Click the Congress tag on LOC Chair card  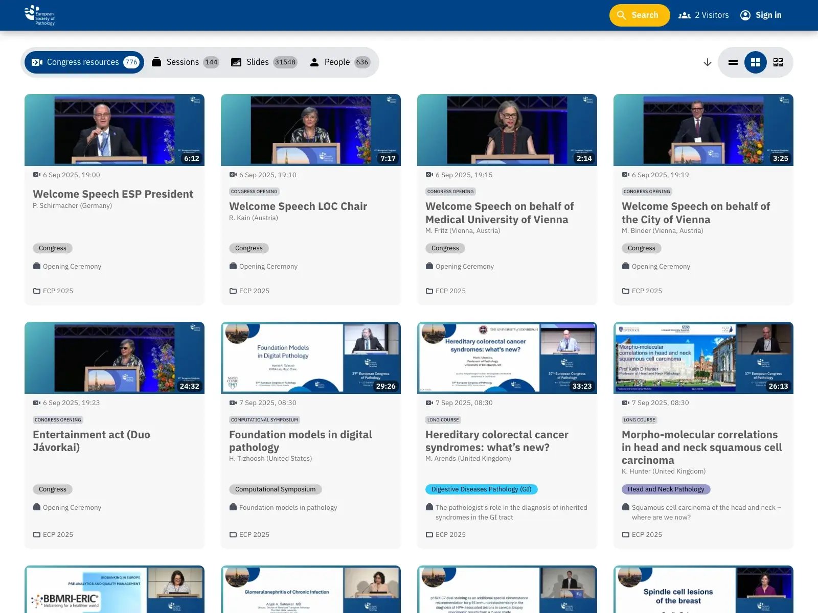[249, 248]
